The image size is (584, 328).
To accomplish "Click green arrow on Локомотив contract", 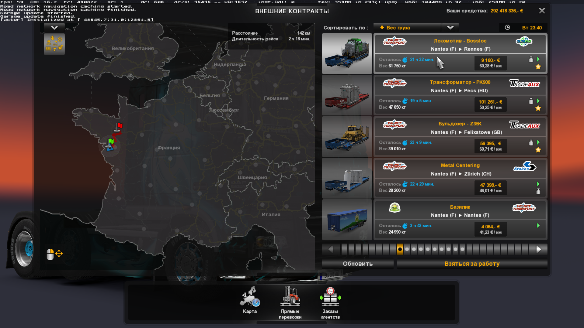I will click(538, 59).
